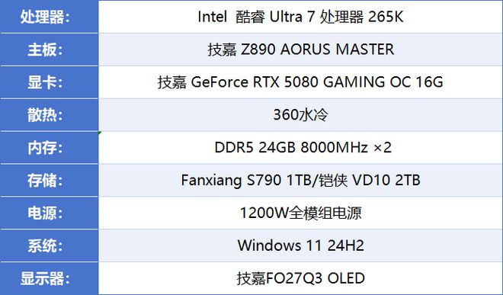This screenshot has width=503, height=295.
Task: Select the 显示器 label cell
Action: tap(49, 278)
